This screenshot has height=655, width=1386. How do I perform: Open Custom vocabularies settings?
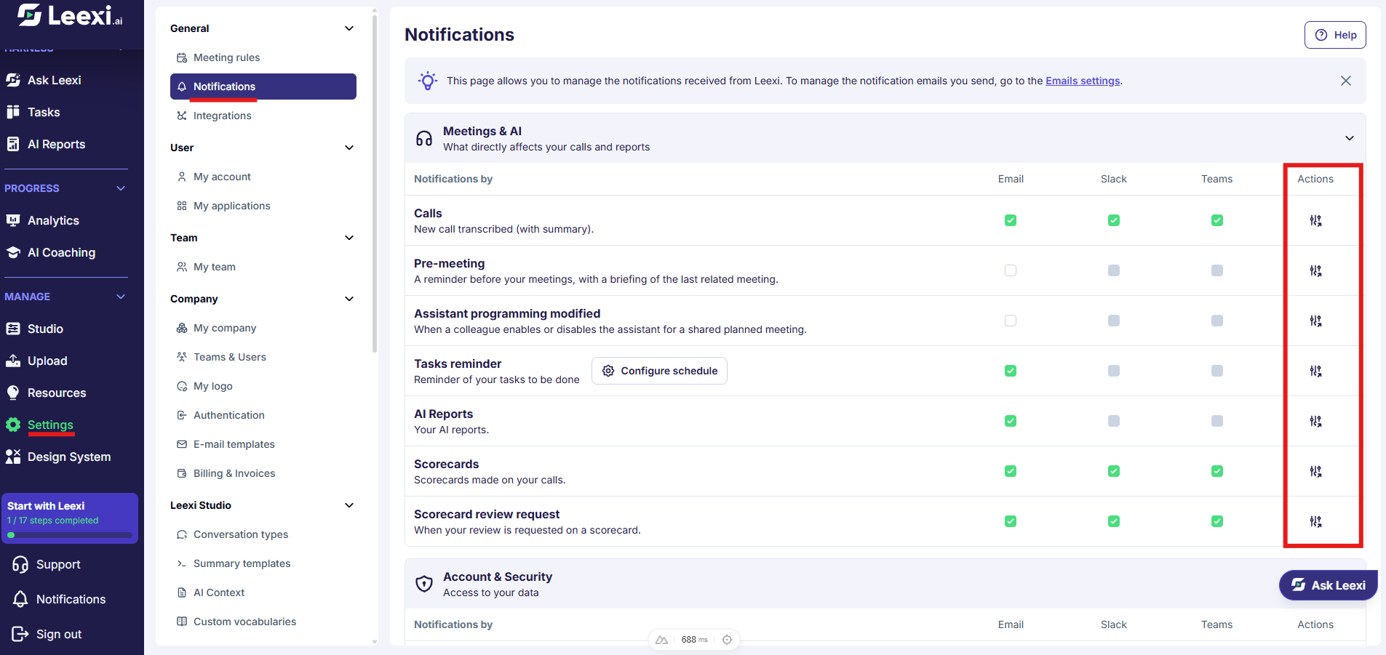[263, 622]
